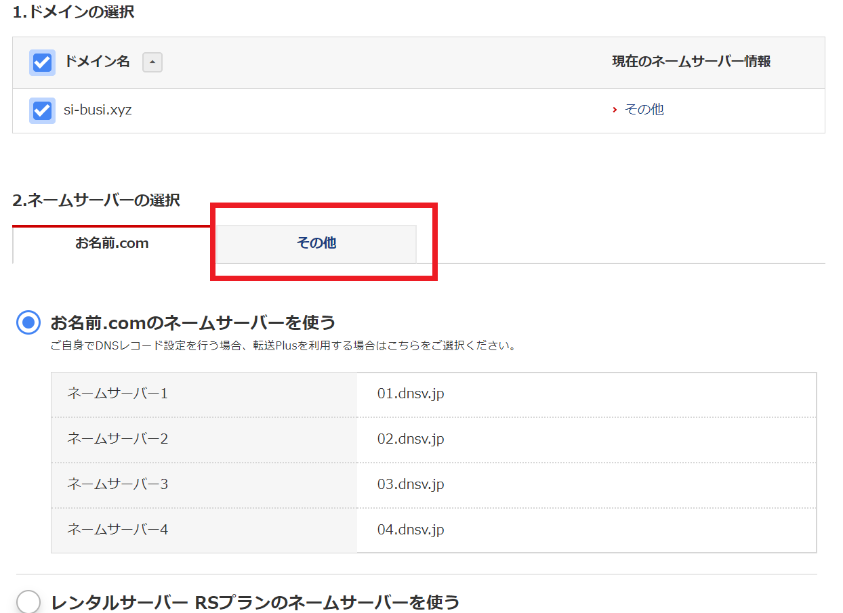
Task: Click the 04.dnsv.jp nameserver value
Action: [x=411, y=530]
